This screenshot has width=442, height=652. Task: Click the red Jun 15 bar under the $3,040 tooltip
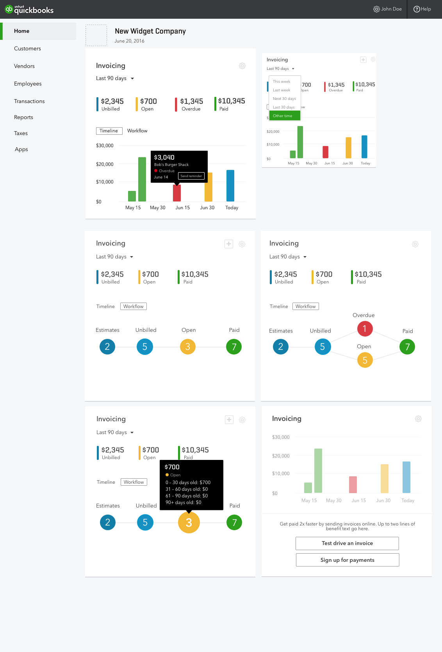177,193
